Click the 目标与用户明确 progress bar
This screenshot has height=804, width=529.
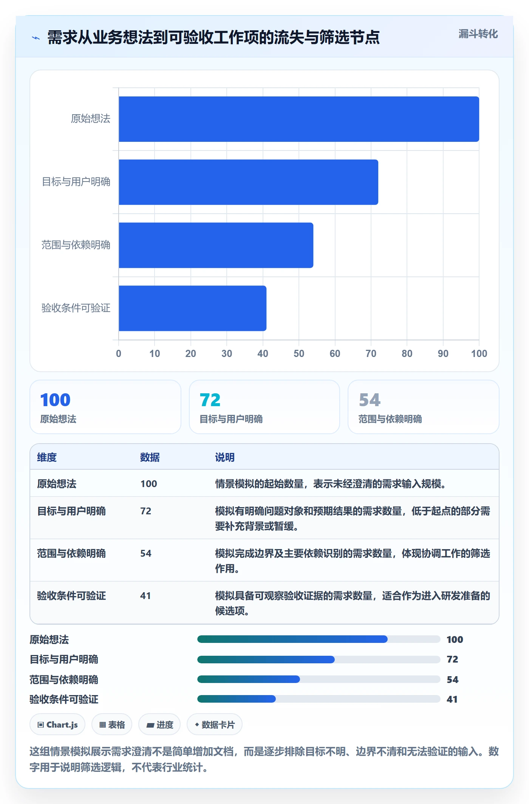click(319, 659)
